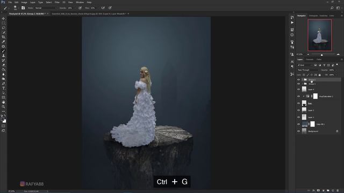Select the History Brush tool

click(x=3, y=60)
